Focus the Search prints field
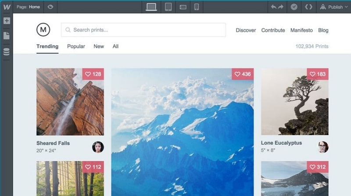This screenshot has width=351, height=196. tap(143, 30)
